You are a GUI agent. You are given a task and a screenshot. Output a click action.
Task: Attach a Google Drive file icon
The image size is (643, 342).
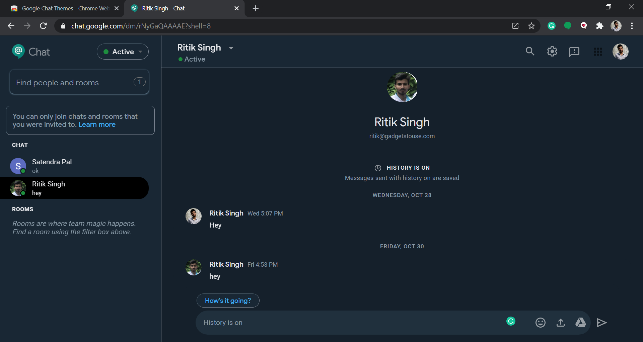click(581, 323)
